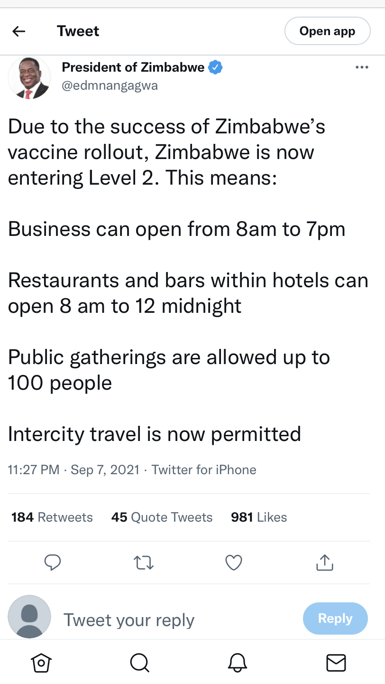Open the @edmnangagwa handle
385x684 pixels.
click(110, 85)
